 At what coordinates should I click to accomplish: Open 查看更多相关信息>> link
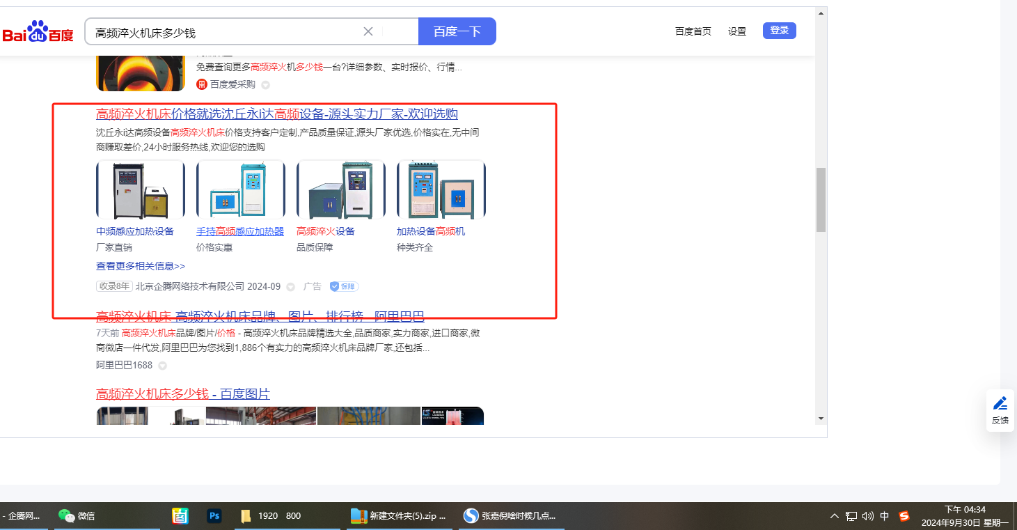click(x=141, y=266)
